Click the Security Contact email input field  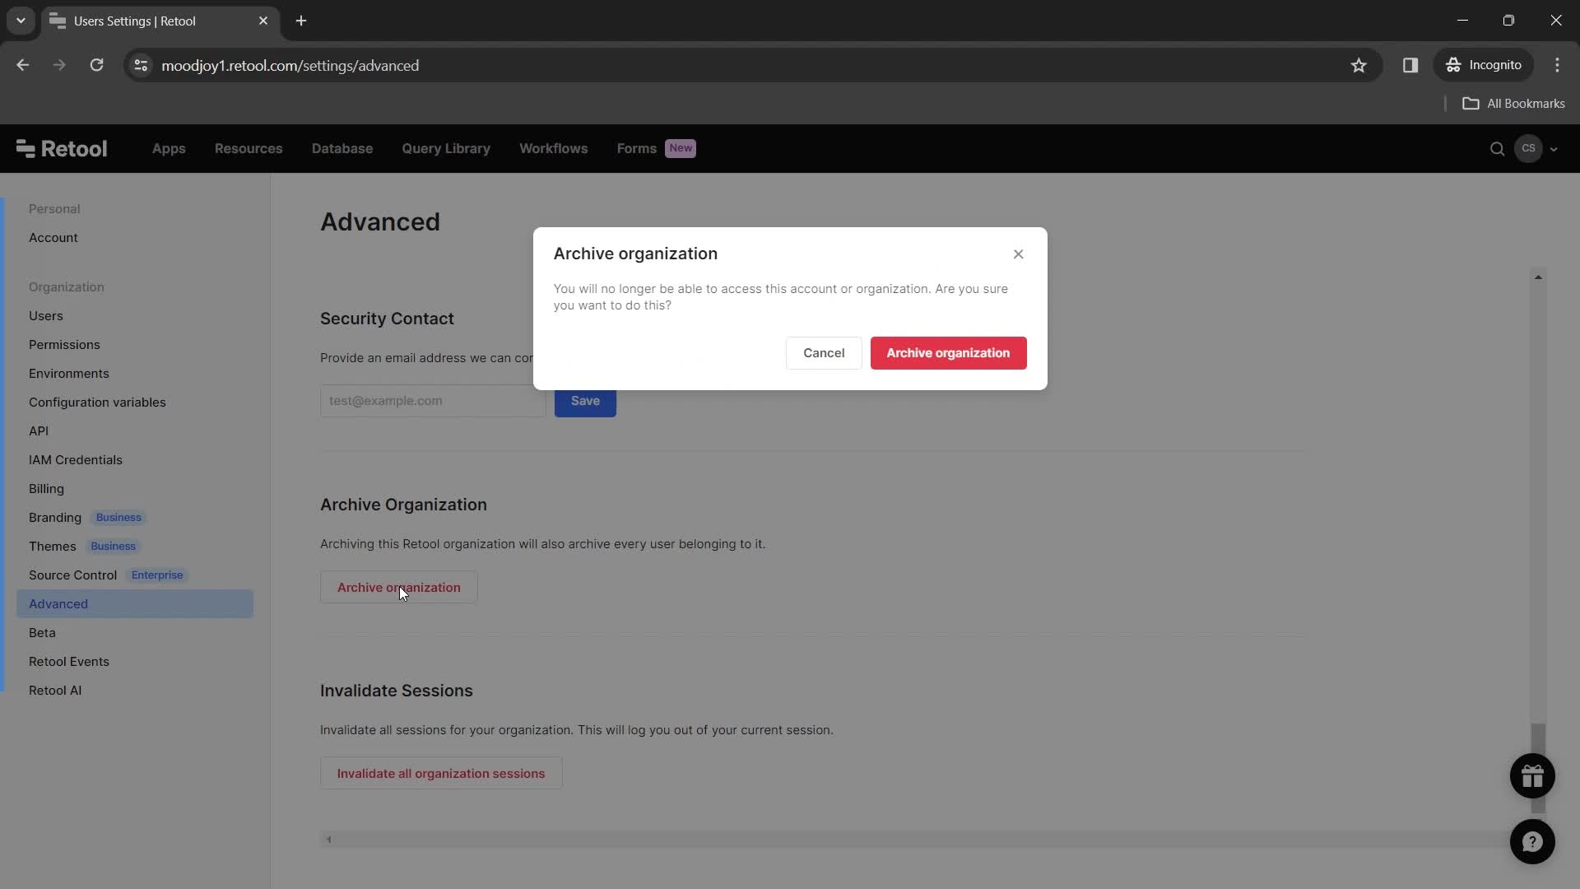(432, 402)
